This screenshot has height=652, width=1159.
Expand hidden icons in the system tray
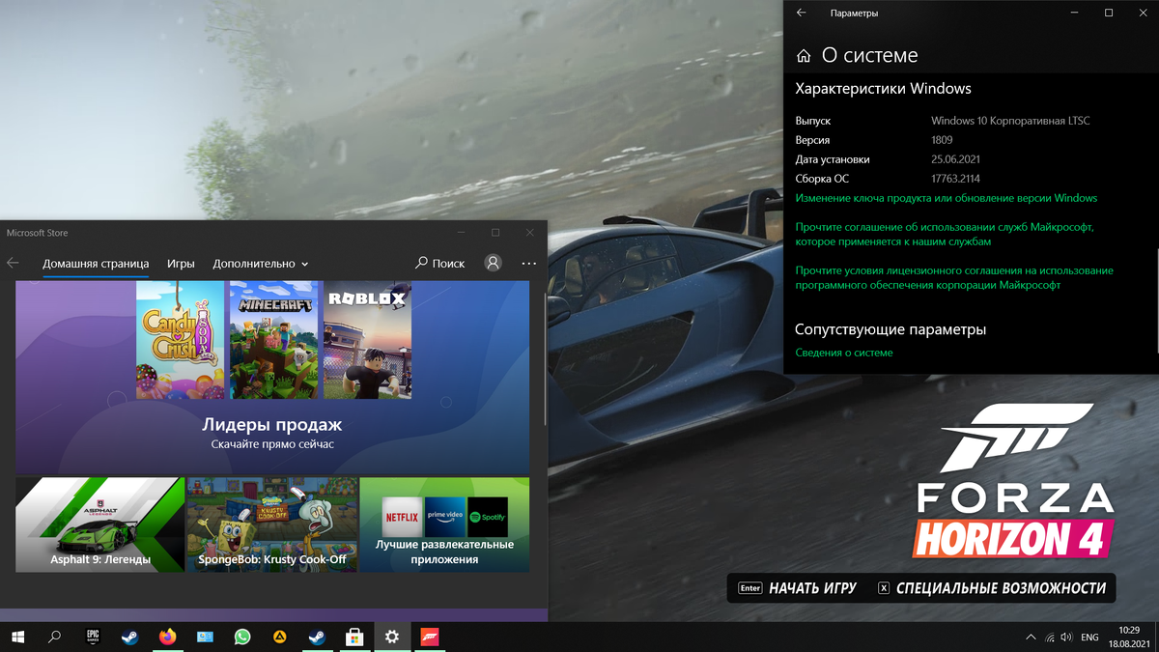coord(1031,637)
